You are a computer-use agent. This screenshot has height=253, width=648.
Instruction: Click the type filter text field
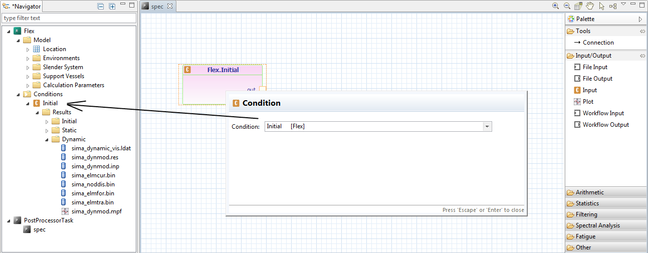[69, 18]
